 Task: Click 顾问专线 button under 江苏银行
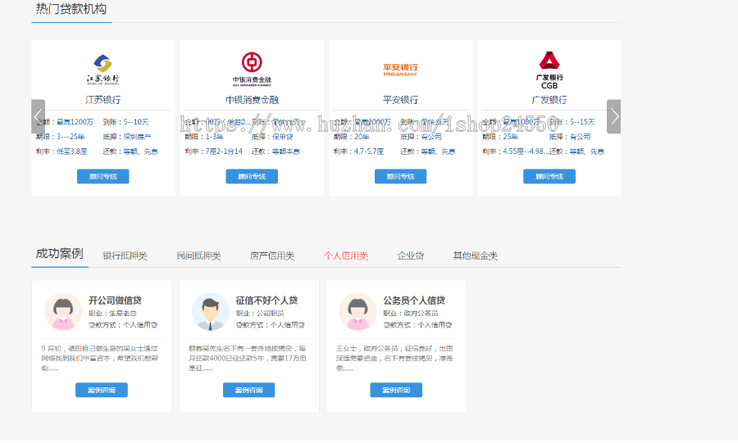103,177
